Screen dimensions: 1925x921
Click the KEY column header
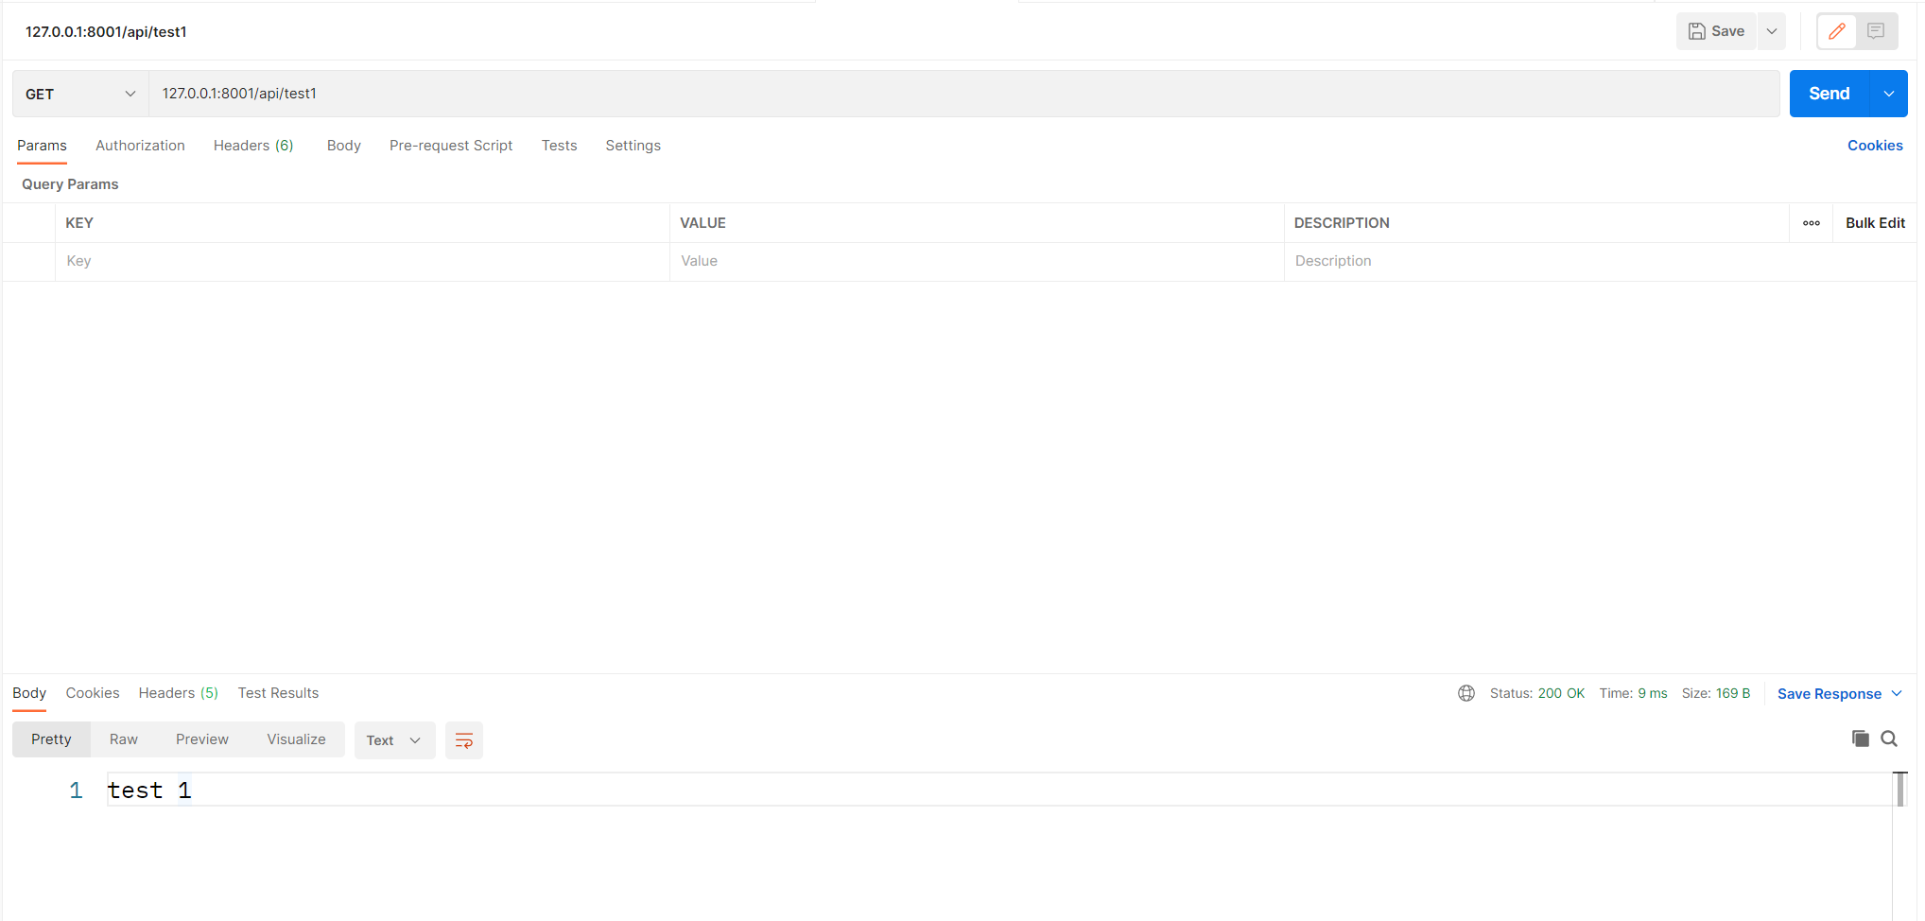[x=79, y=223]
